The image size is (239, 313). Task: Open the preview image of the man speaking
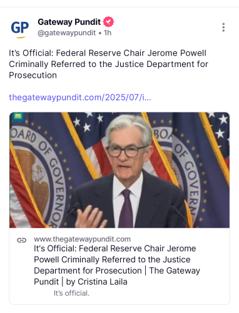pos(119,170)
